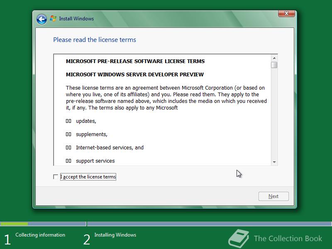Click the license scrollbar thumb
Image resolution: width=332 pixels, height=249 pixels.
(274, 65)
